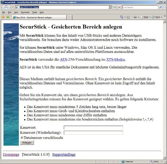Click the bullet about Sonderzeichen enthalten
The height and width of the screenshot is (164, 167).
tap(90, 119)
